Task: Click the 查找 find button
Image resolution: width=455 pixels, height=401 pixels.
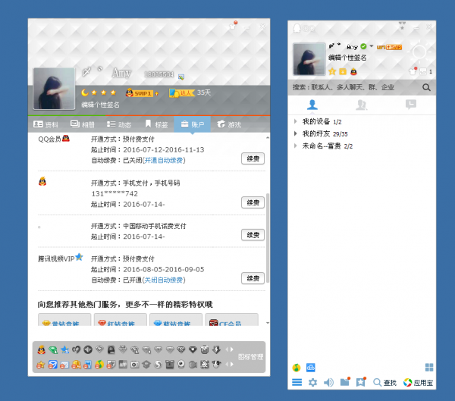Action: pos(384,383)
